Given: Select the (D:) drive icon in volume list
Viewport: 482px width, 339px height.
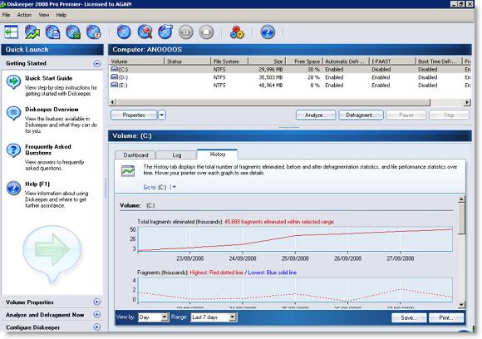Looking at the screenshot, I should [115, 76].
